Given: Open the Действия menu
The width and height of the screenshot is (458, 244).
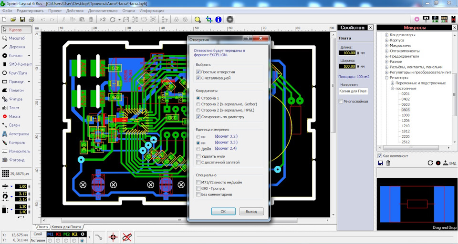Looking at the screenshot, I should pyautogui.click(x=75, y=11).
